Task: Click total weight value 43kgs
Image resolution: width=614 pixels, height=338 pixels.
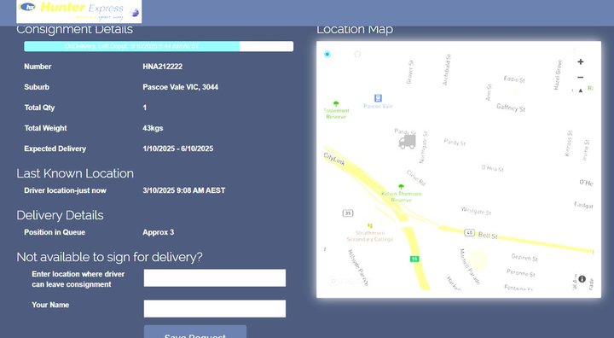Action: click(153, 128)
